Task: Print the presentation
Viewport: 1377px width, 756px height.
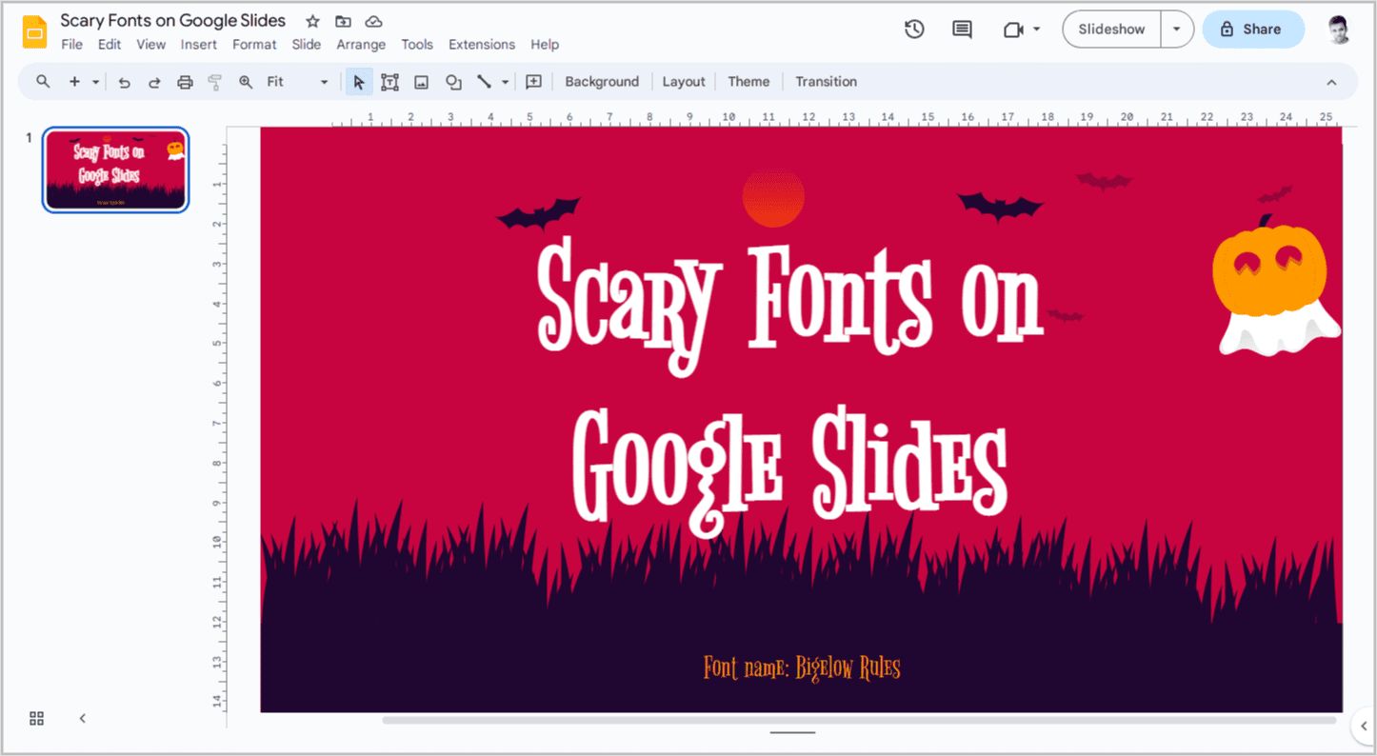Action: click(x=185, y=82)
